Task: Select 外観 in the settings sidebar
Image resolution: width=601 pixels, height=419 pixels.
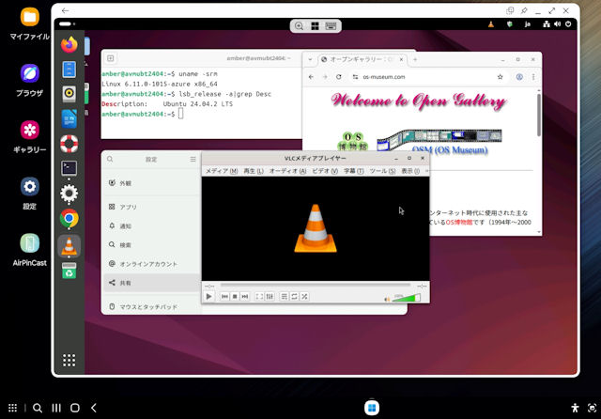Action: click(x=152, y=183)
